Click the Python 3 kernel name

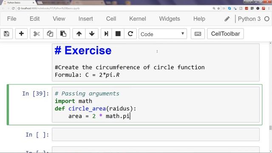coord(249,19)
